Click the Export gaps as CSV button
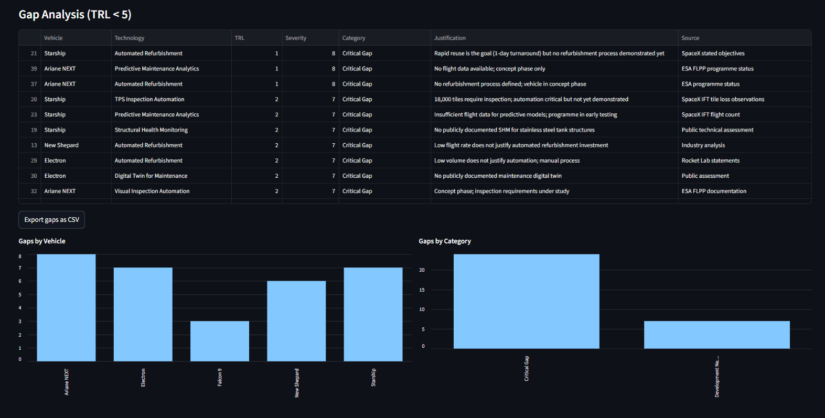825x418 pixels. click(x=51, y=220)
